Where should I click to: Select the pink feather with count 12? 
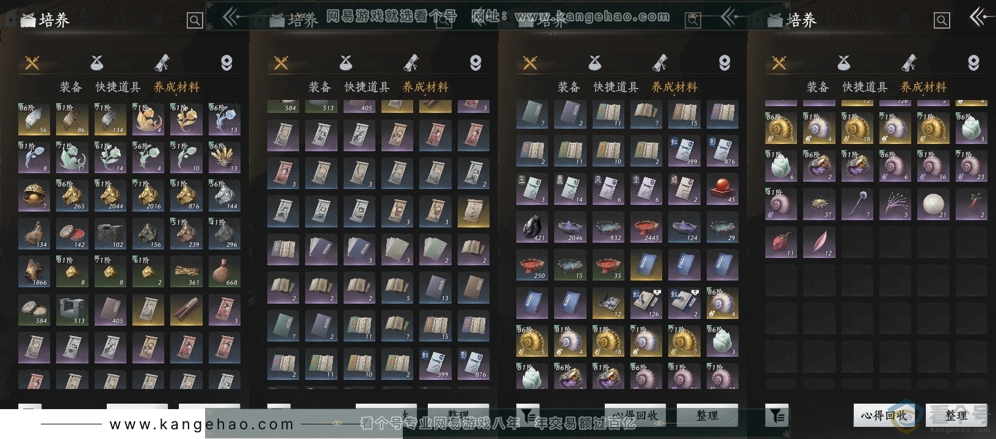818,242
